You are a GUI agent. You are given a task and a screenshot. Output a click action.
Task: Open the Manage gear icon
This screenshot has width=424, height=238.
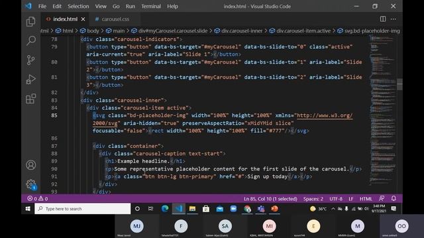[x=31, y=184]
